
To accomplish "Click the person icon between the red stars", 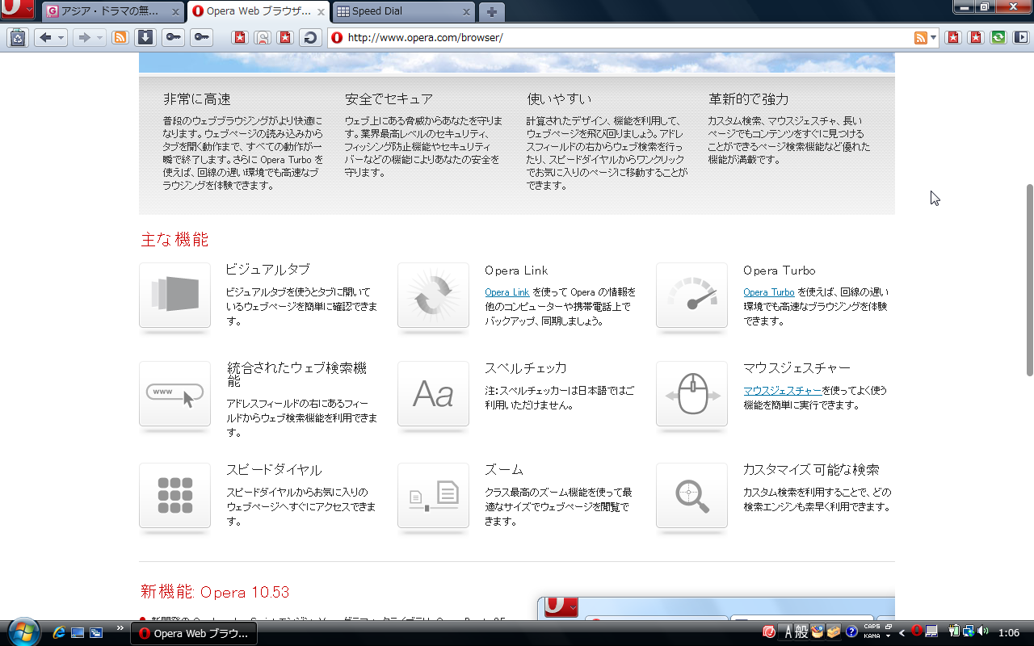I will tap(263, 37).
